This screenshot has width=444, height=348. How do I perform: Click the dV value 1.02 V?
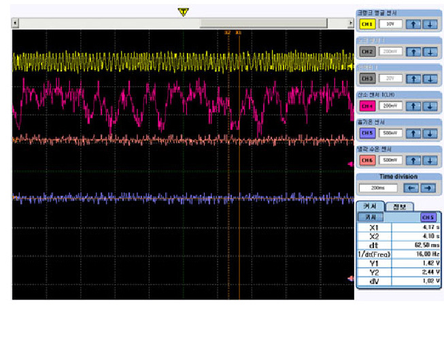(431, 281)
